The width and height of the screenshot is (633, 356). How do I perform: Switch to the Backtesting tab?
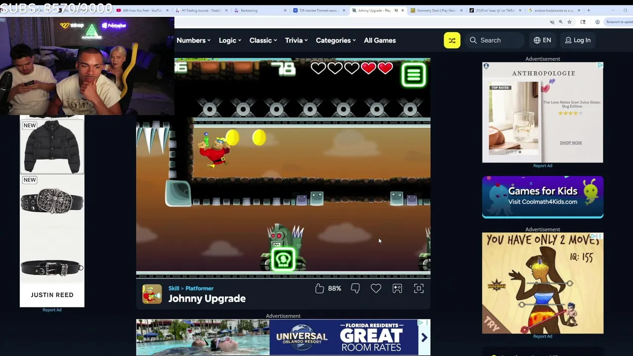[261, 10]
